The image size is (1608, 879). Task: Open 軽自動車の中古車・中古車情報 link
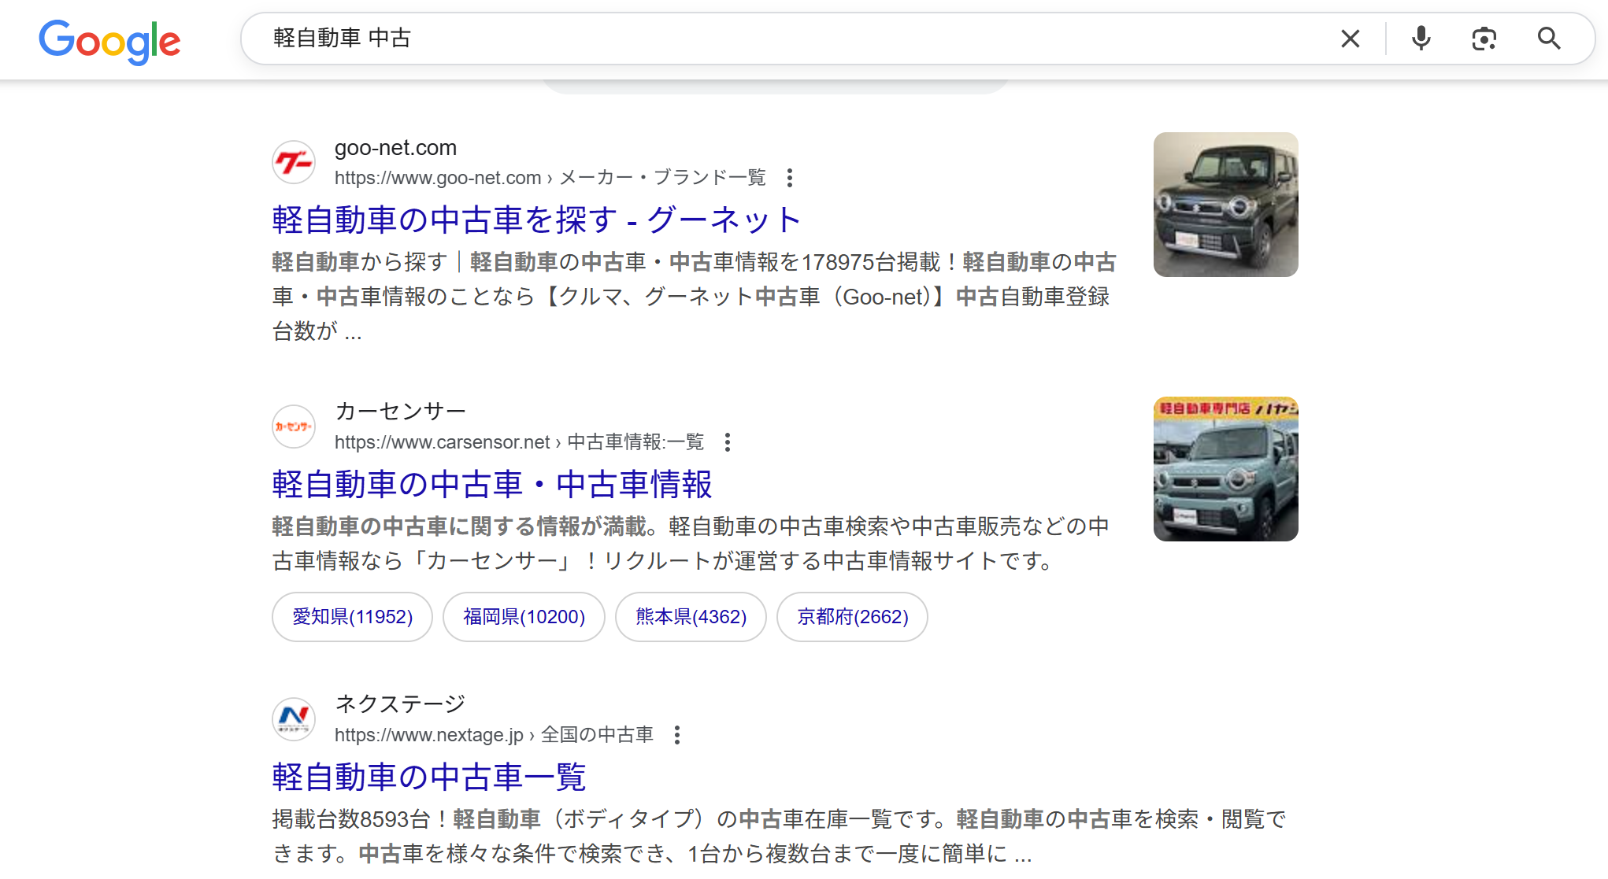tap(492, 484)
